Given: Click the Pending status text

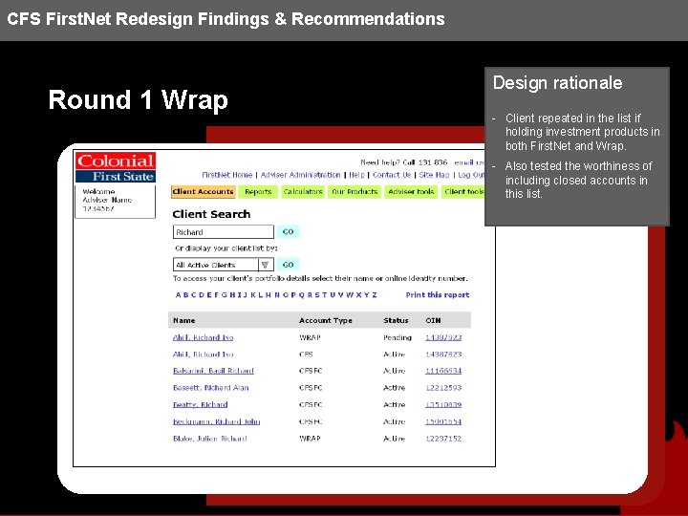Looking at the screenshot, I should pos(398,337).
